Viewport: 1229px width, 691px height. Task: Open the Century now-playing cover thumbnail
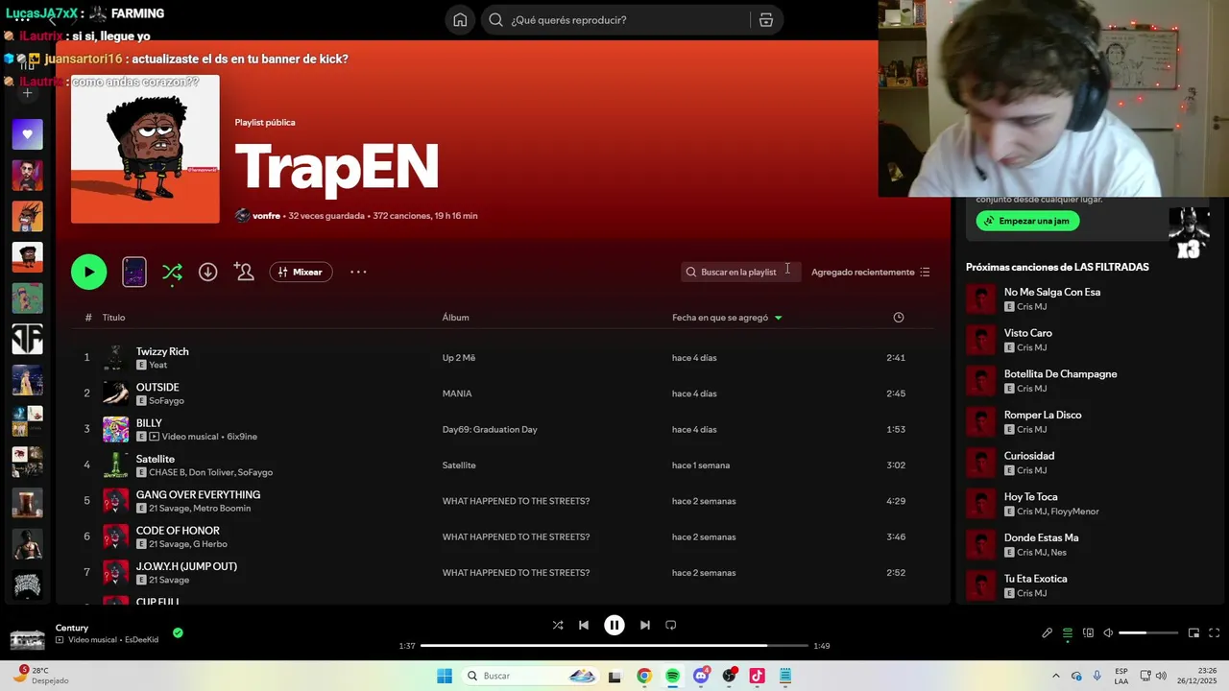(27, 640)
